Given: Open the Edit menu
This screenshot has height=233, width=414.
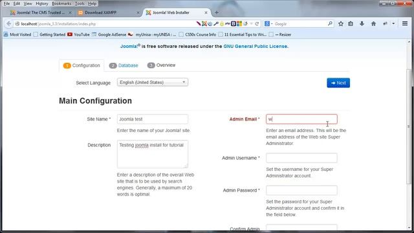Looking at the screenshot, I should [17, 4].
